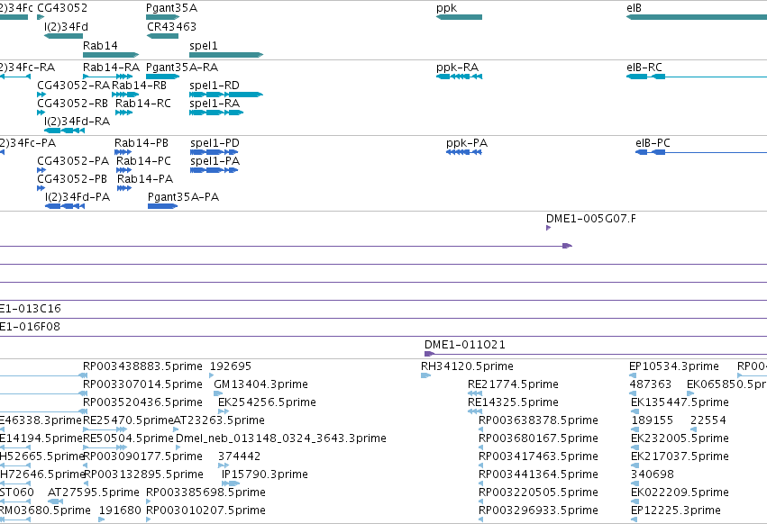Select protein spel1-PA
The image size is (767, 524).
point(214,170)
